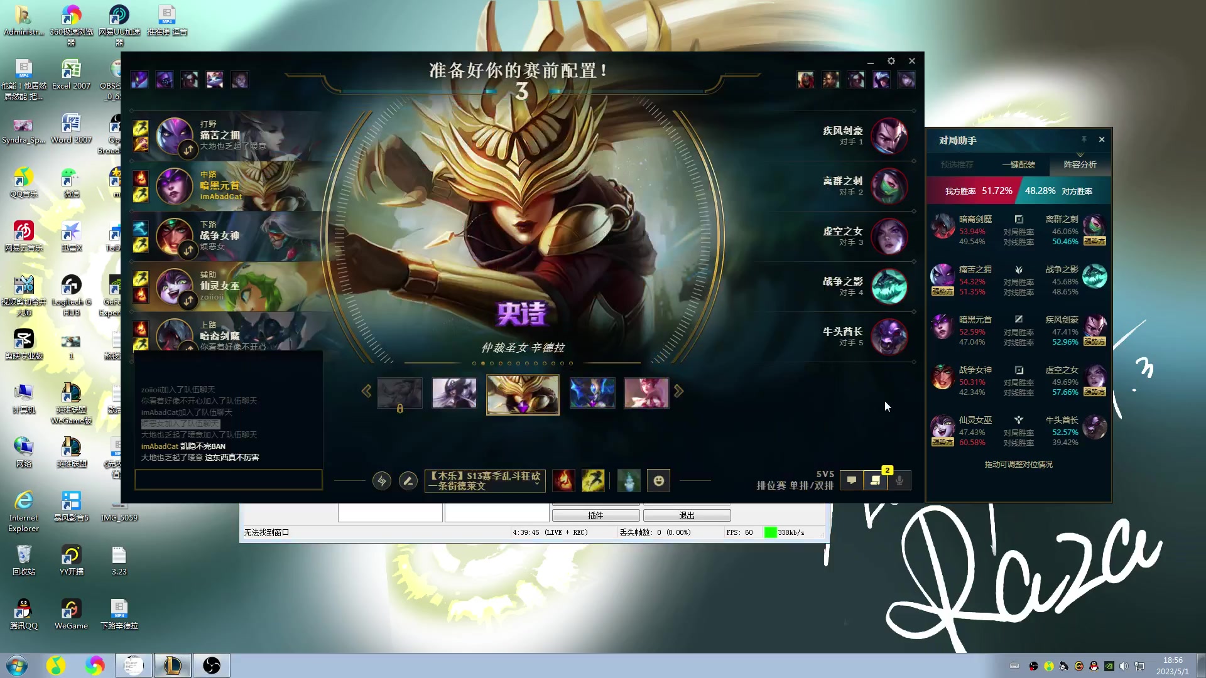
Task: Switch to 一键配装 tab
Action: pyautogui.click(x=1018, y=164)
